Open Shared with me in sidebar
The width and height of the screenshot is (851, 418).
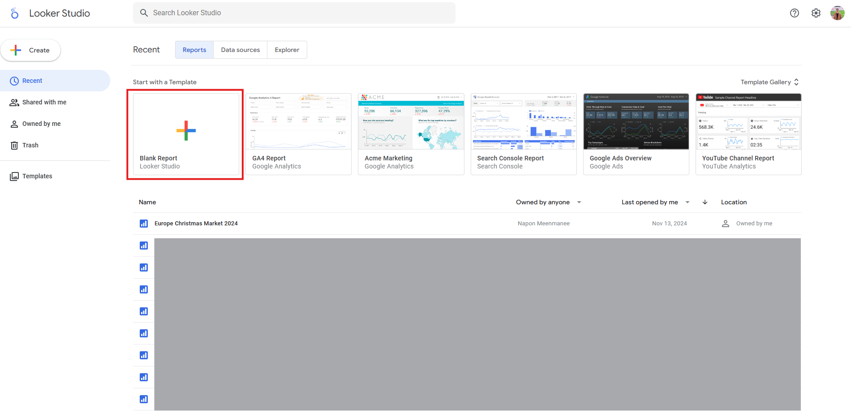tap(44, 102)
